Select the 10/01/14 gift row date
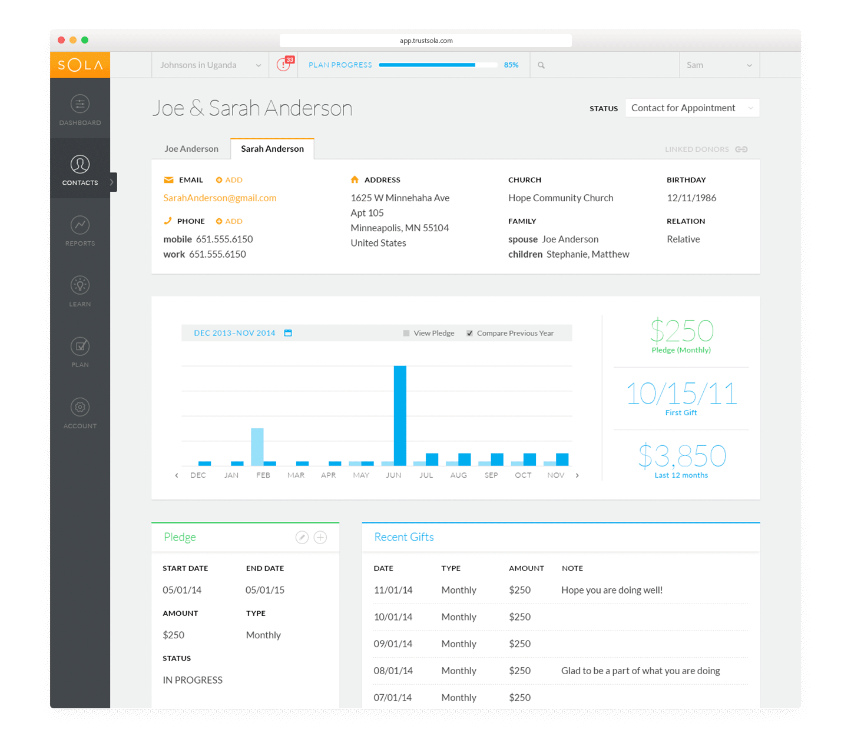Screen dimensions: 851x753 tap(393, 617)
